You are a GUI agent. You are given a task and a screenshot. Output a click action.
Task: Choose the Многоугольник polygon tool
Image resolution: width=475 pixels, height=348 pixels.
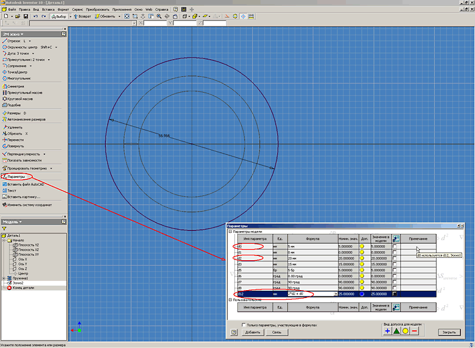point(16,79)
